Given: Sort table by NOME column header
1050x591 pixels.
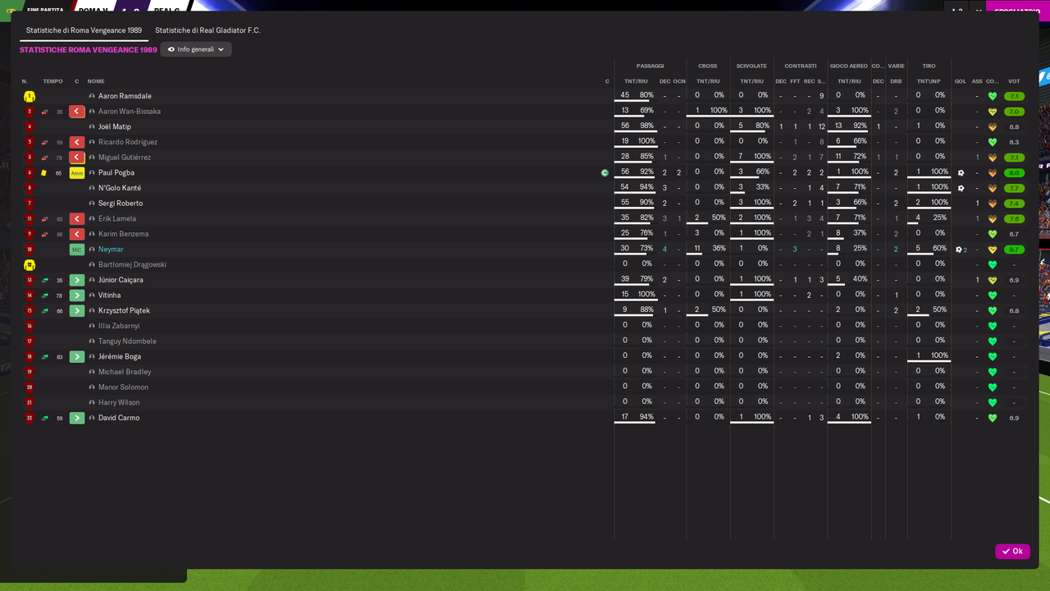Looking at the screenshot, I should point(96,81).
